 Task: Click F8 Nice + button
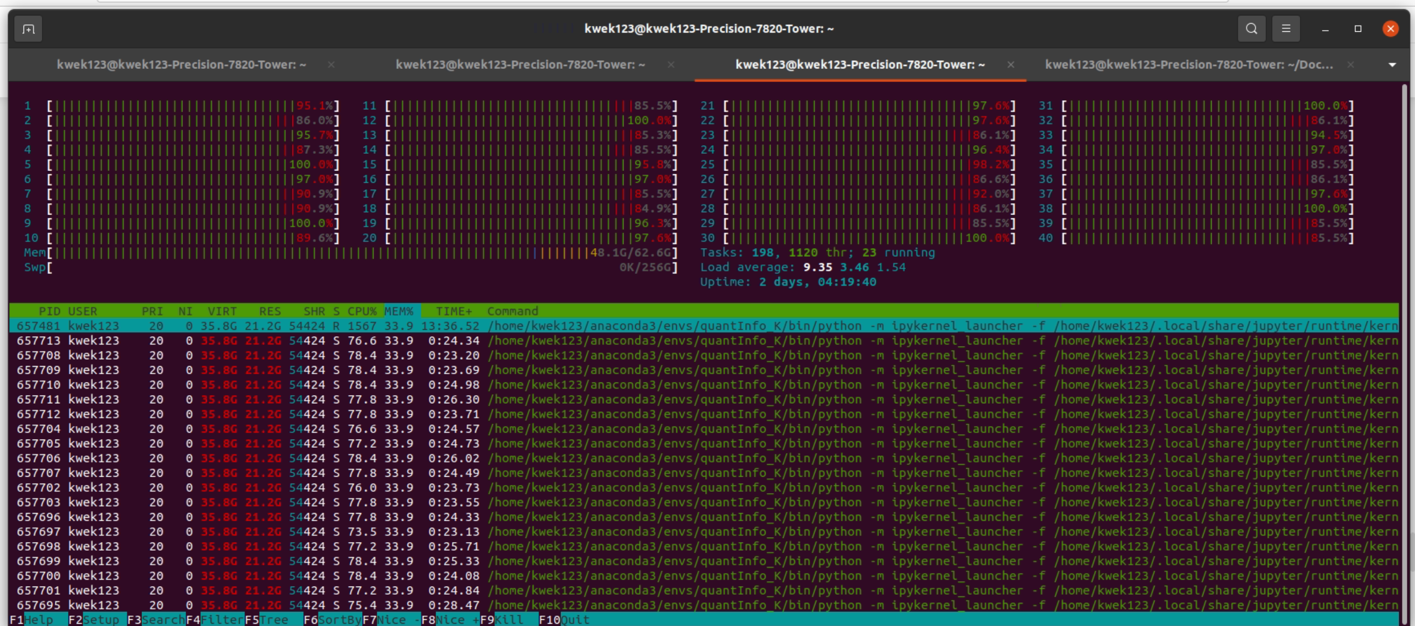point(451,619)
